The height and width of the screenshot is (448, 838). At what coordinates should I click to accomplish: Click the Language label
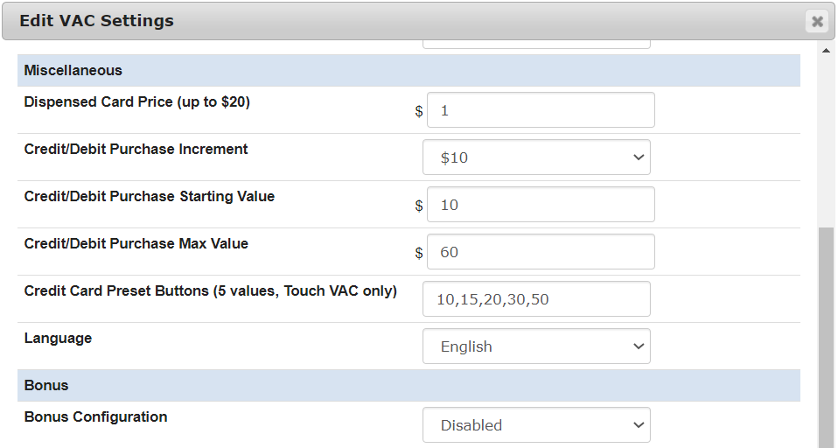click(x=58, y=338)
